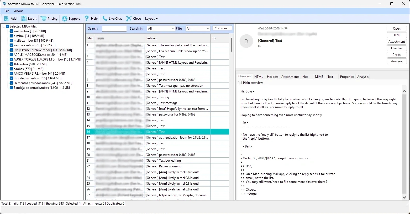This screenshot has height=214, width=410.
Task: Click the HTML side button
Action: pyautogui.click(x=397, y=35)
